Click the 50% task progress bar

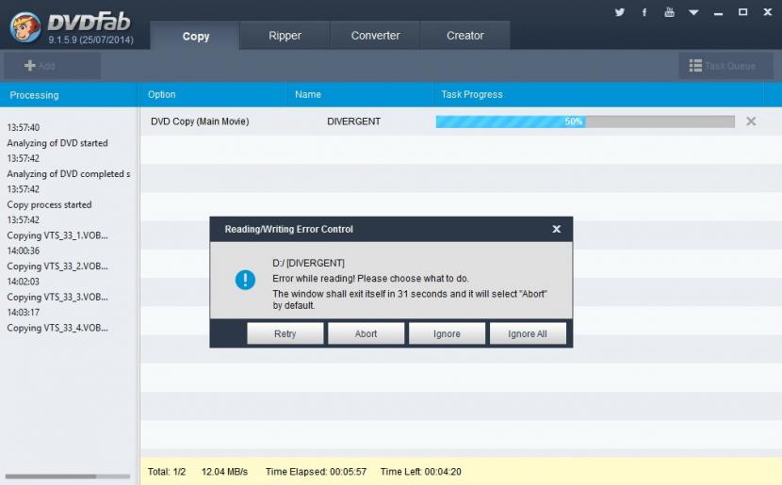tap(585, 121)
